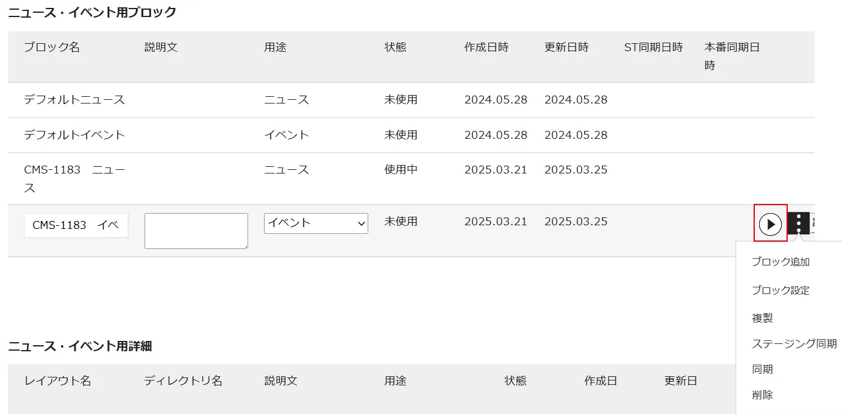This screenshot has height=414, width=842.
Task: Click 使用中 status in CMS-1183 ニュース row
Action: [401, 170]
